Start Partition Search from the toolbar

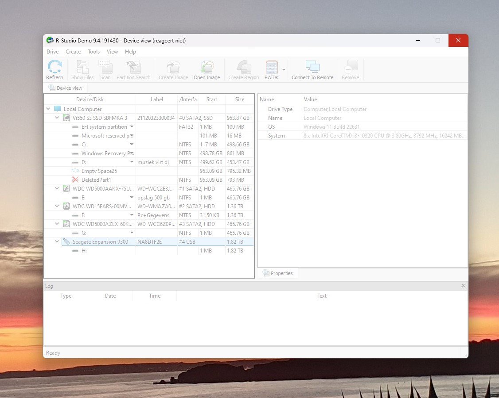[x=133, y=68]
